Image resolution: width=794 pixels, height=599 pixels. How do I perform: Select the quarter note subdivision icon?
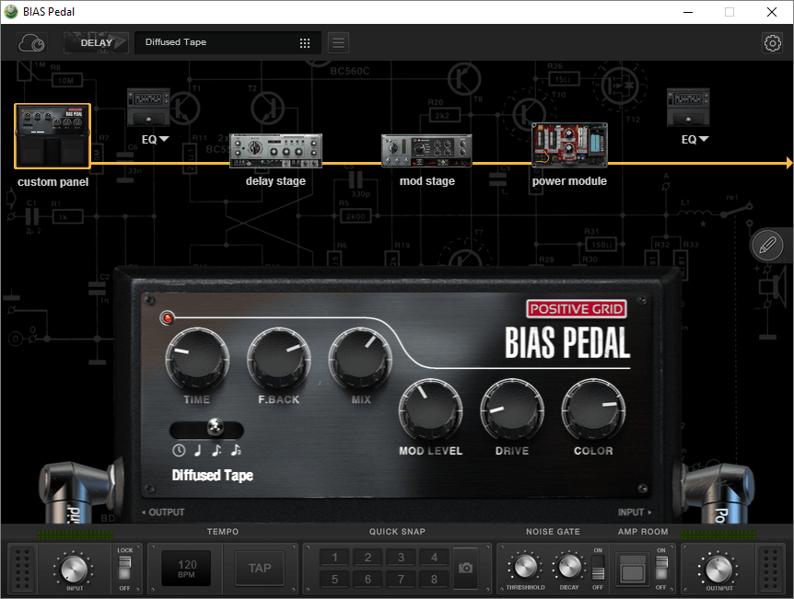197,450
